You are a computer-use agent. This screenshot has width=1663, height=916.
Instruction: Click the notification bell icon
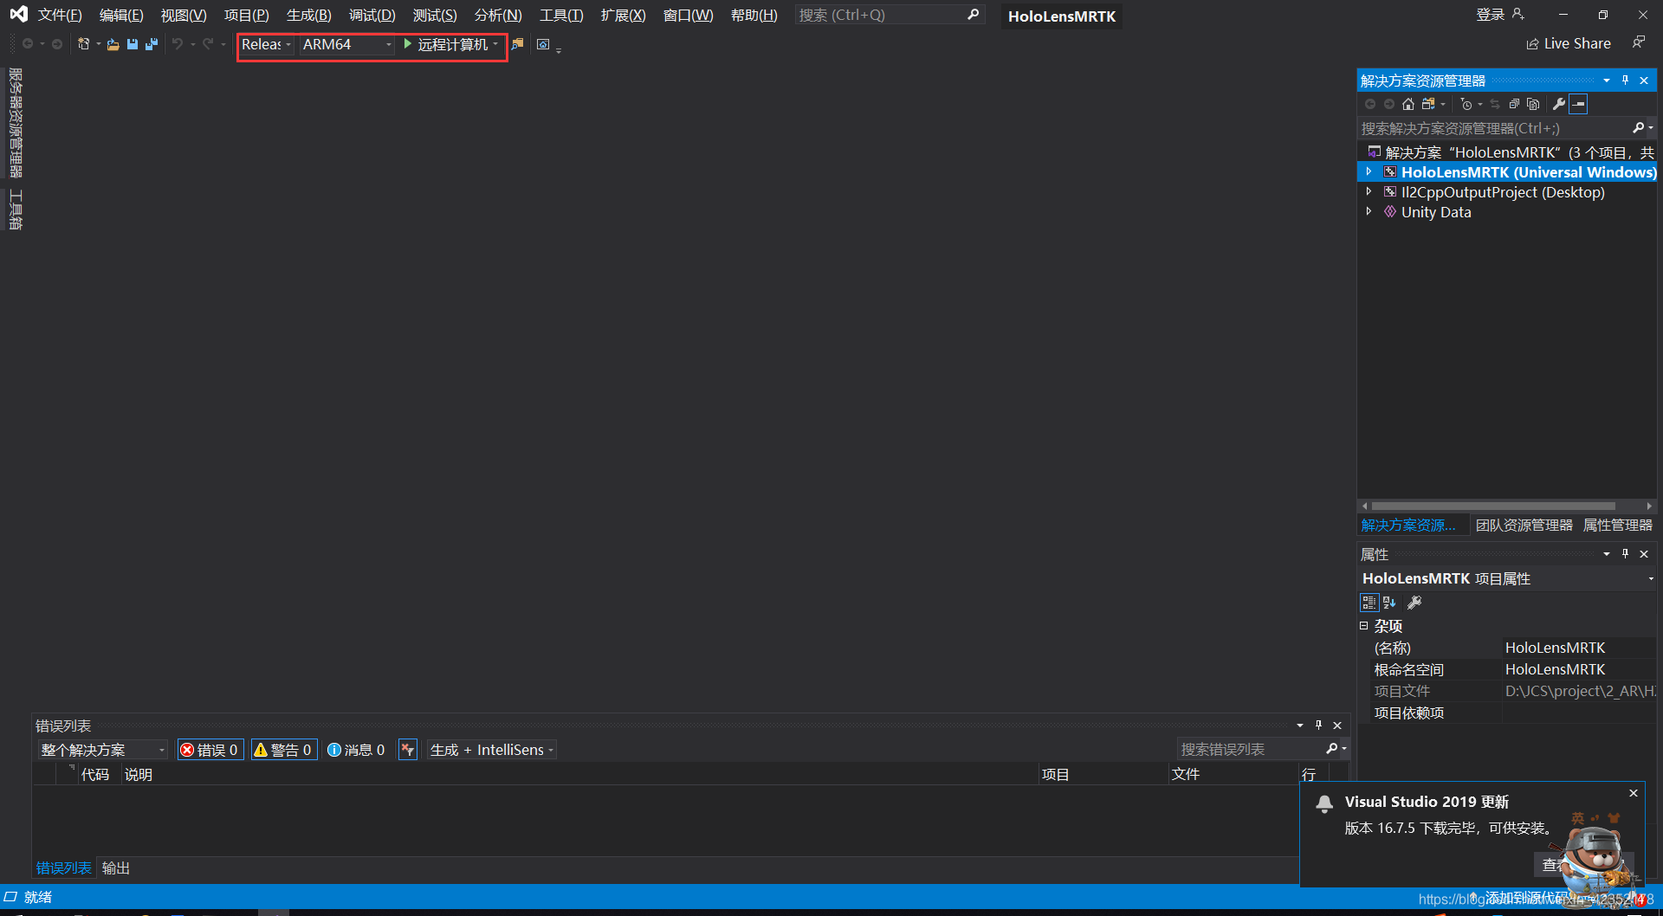[1324, 803]
